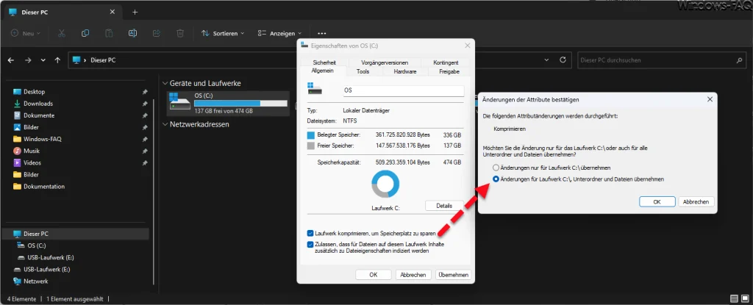Click the blue Belegter Speicher color square
This screenshot has width=753, height=305.
pos(311,135)
